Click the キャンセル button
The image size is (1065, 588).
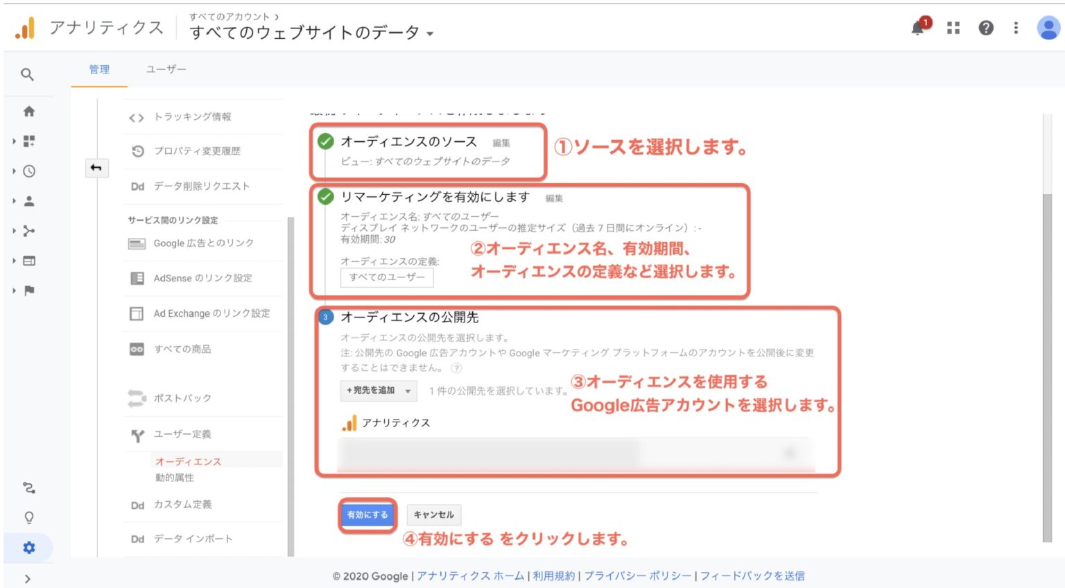[x=433, y=514]
